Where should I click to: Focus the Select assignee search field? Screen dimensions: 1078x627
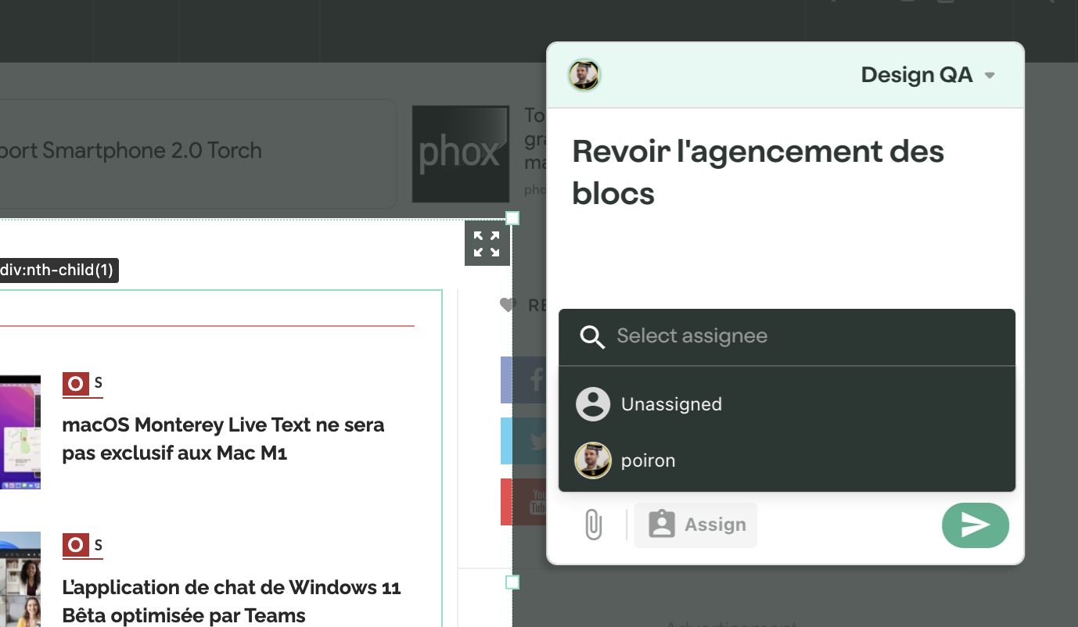click(x=782, y=336)
